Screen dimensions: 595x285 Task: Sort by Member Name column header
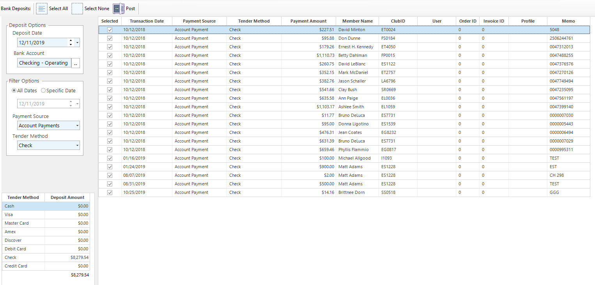357,21
